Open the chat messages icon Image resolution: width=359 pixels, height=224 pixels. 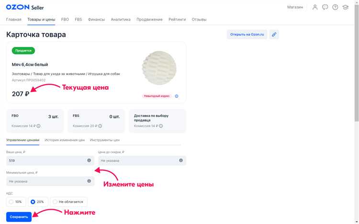click(325, 7)
